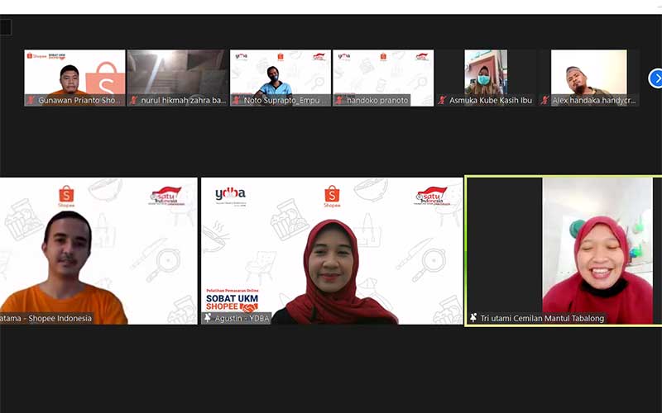662x413 pixels.
Task: Click muted mic icon for handoko pranoto
Action: (339, 101)
